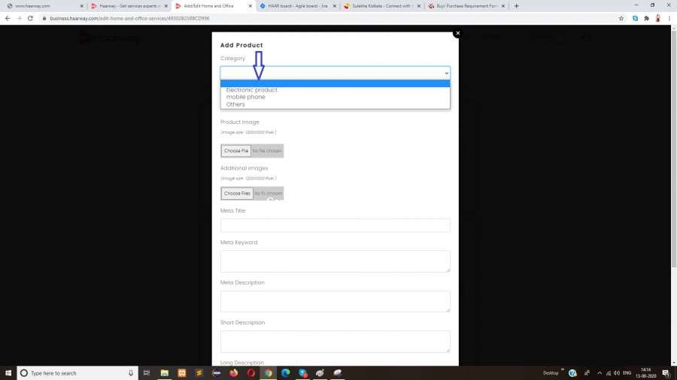Click into the Meta Title field

pyautogui.click(x=335, y=225)
